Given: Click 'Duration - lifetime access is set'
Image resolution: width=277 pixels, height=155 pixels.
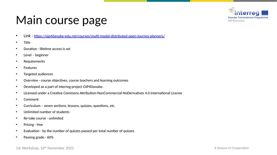Looking at the screenshot, I should [x=47, y=49].
